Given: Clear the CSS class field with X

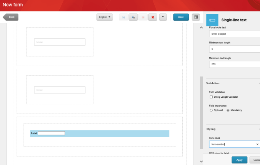Looking at the screenshot, I should [257, 145].
